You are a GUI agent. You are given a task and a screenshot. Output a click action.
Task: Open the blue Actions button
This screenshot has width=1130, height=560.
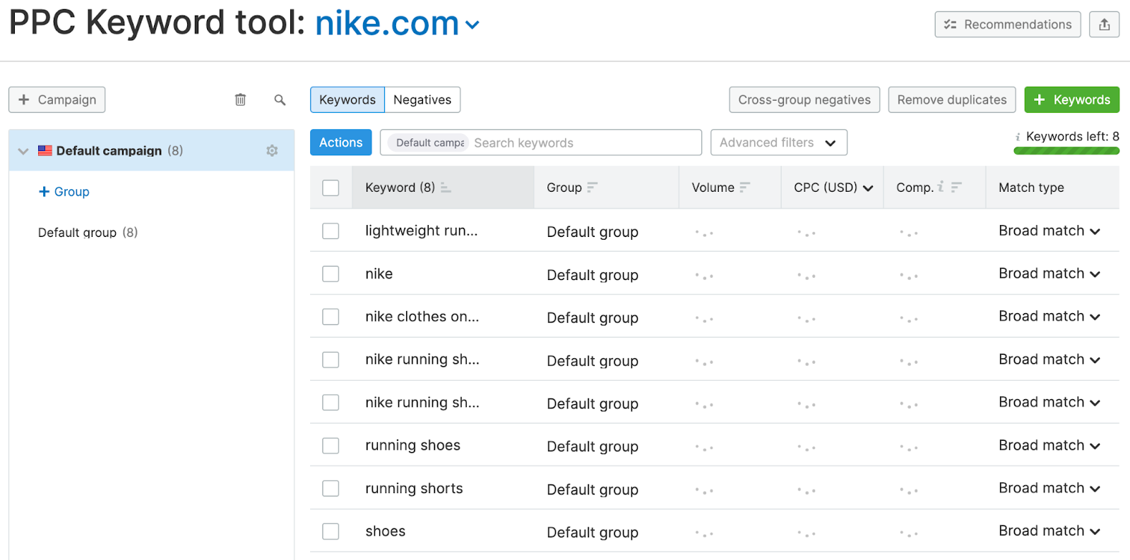point(341,142)
